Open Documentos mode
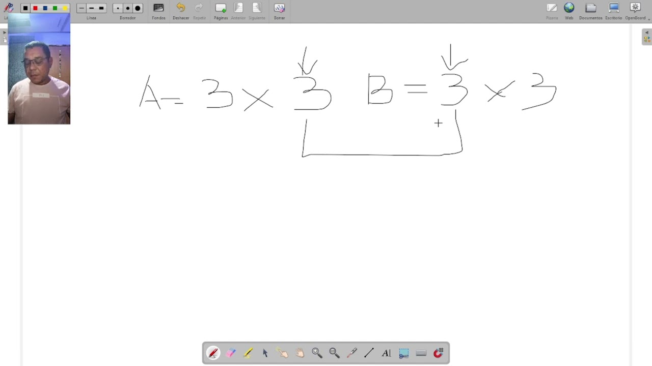 coord(591,11)
